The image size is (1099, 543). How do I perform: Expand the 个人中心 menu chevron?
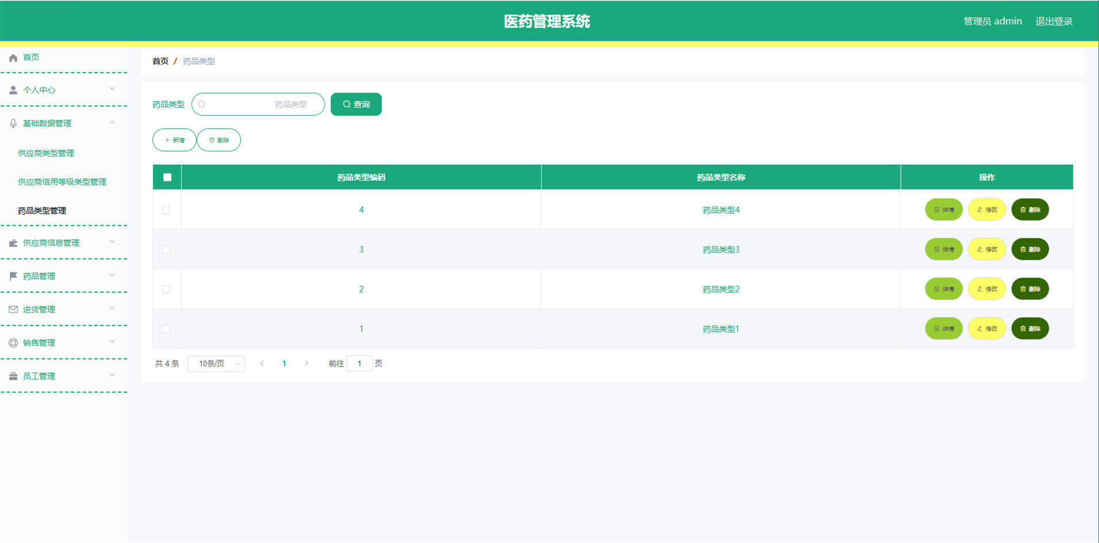(x=112, y=89)
